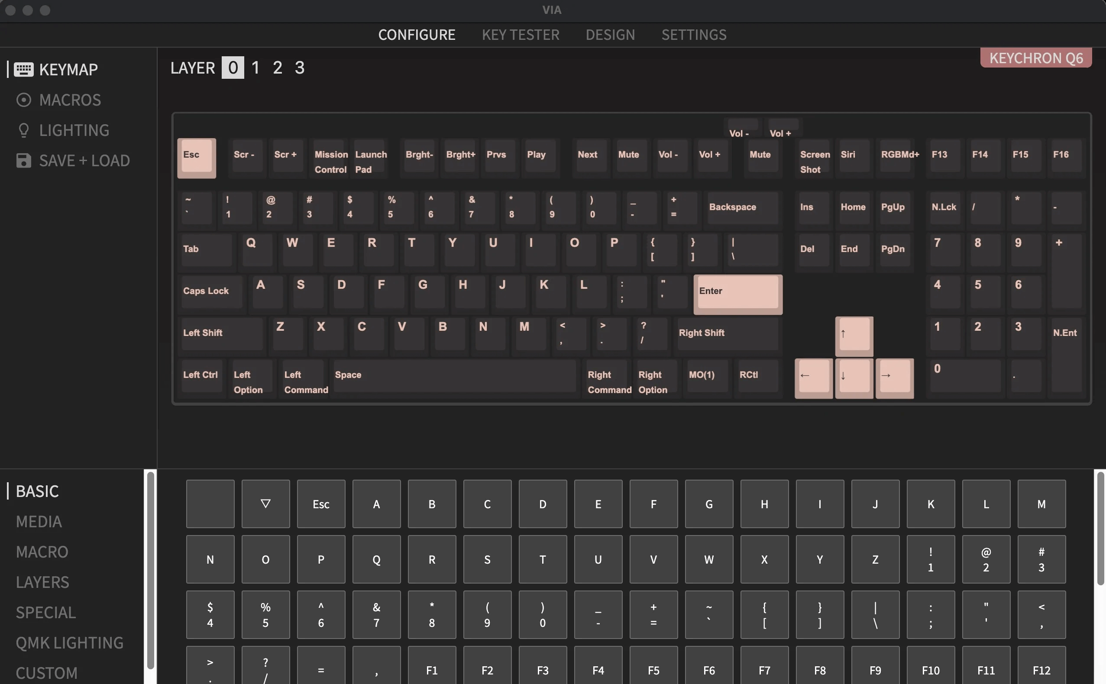Image resolution: width=1106 pixels, height=684 pixels.
Task: Open SAVE + LOAD via disk icon
Action: [x=24, y=160]
